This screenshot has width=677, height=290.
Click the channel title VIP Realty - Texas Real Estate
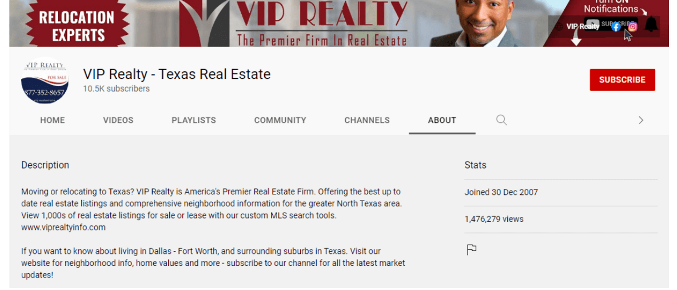click(x=177, y=74)
